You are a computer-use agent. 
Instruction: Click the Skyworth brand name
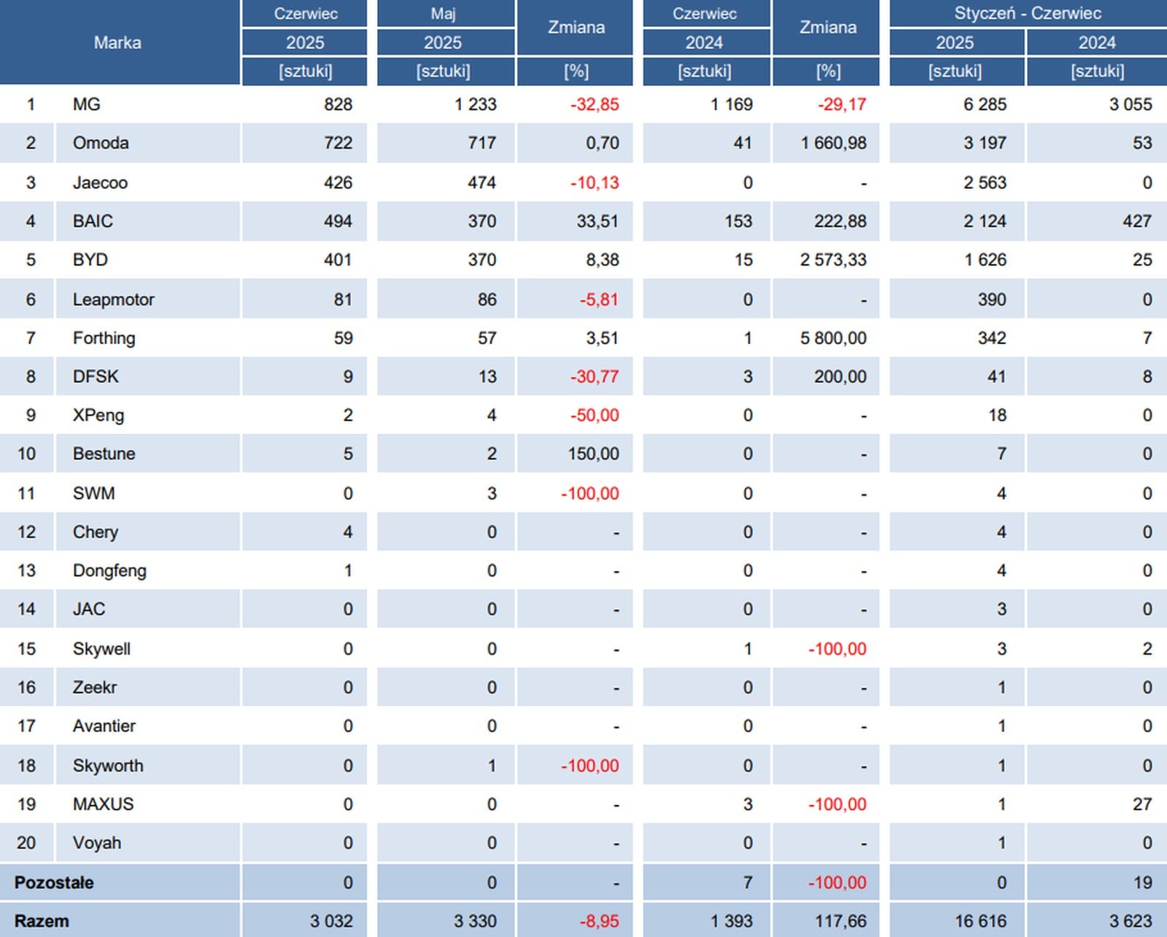click(108, 765)
